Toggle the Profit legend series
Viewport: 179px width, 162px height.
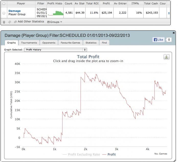coord(109,154)
